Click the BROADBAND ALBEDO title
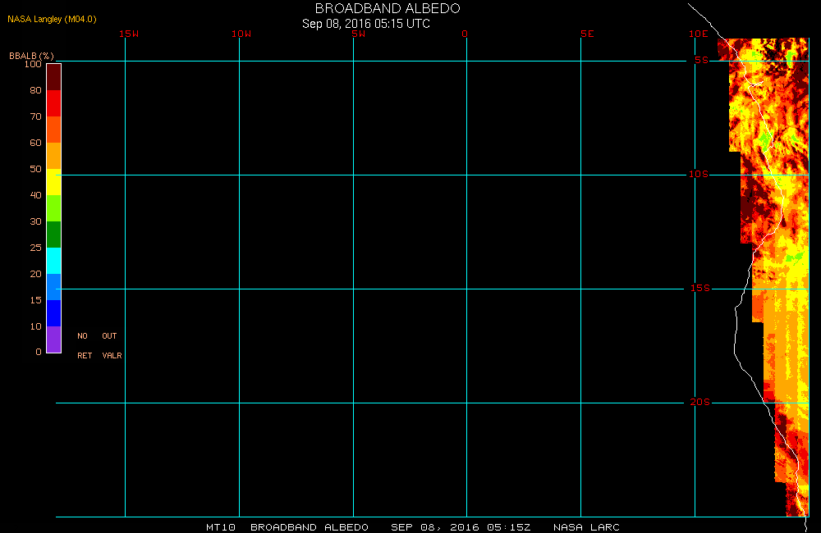 tap(388, 8)
